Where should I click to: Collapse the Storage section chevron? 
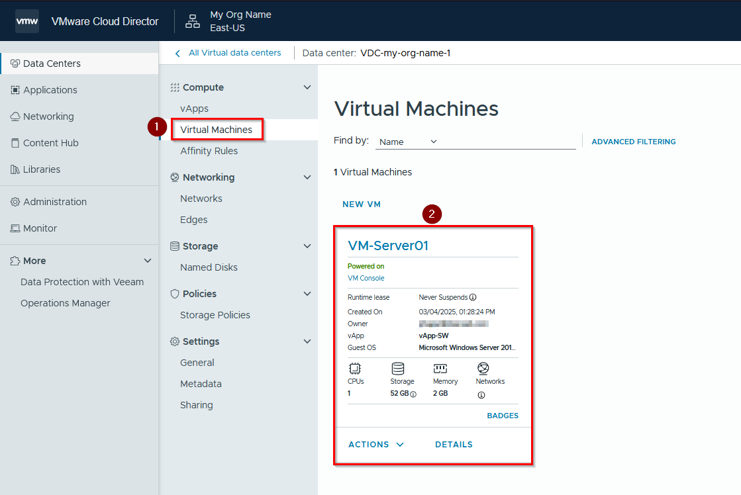(307, 246)
